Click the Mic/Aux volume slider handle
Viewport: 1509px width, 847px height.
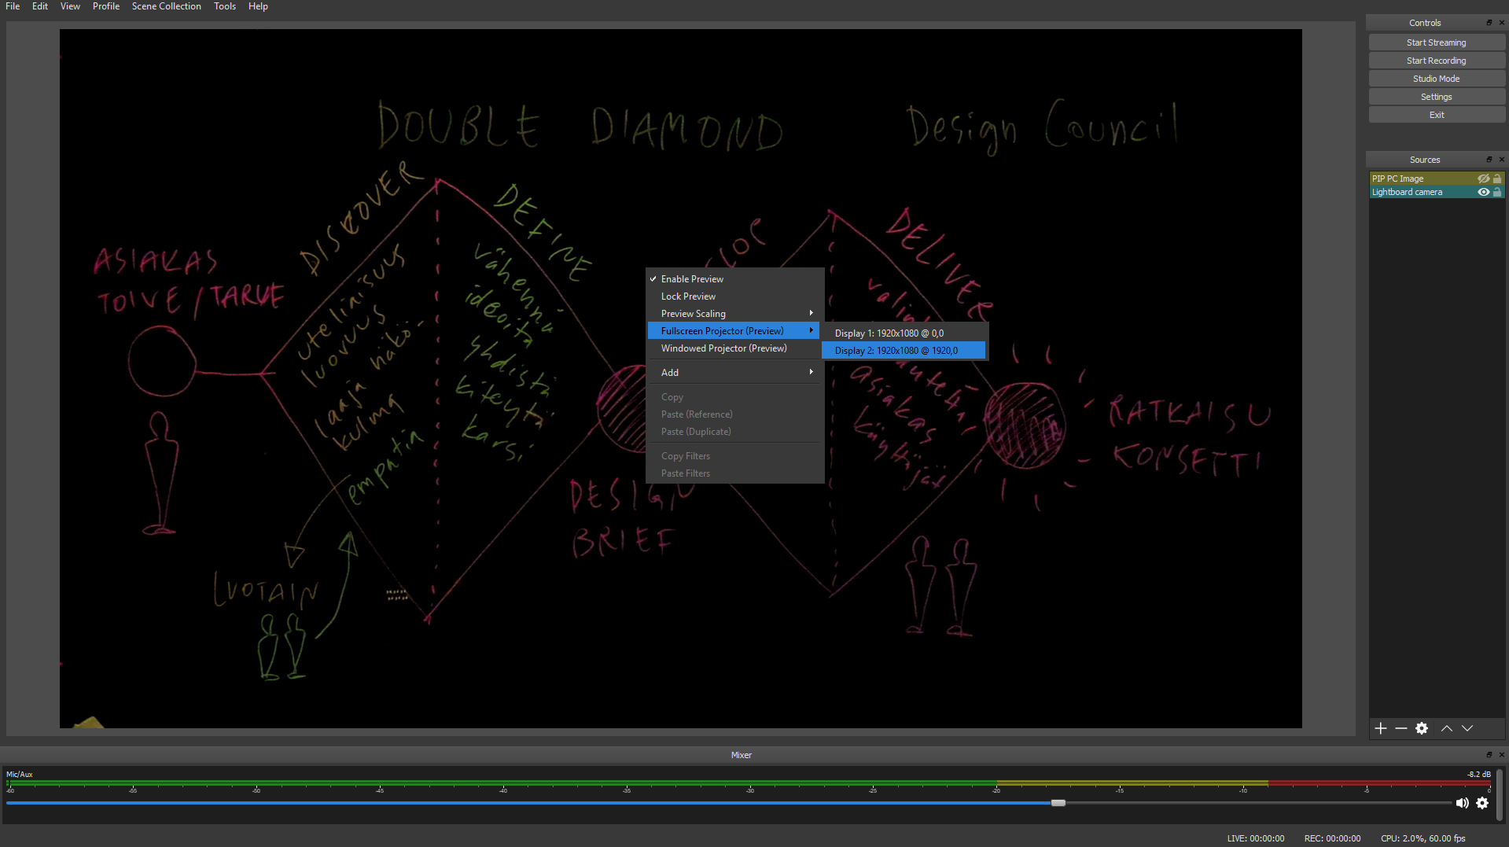click(1058, 803)
